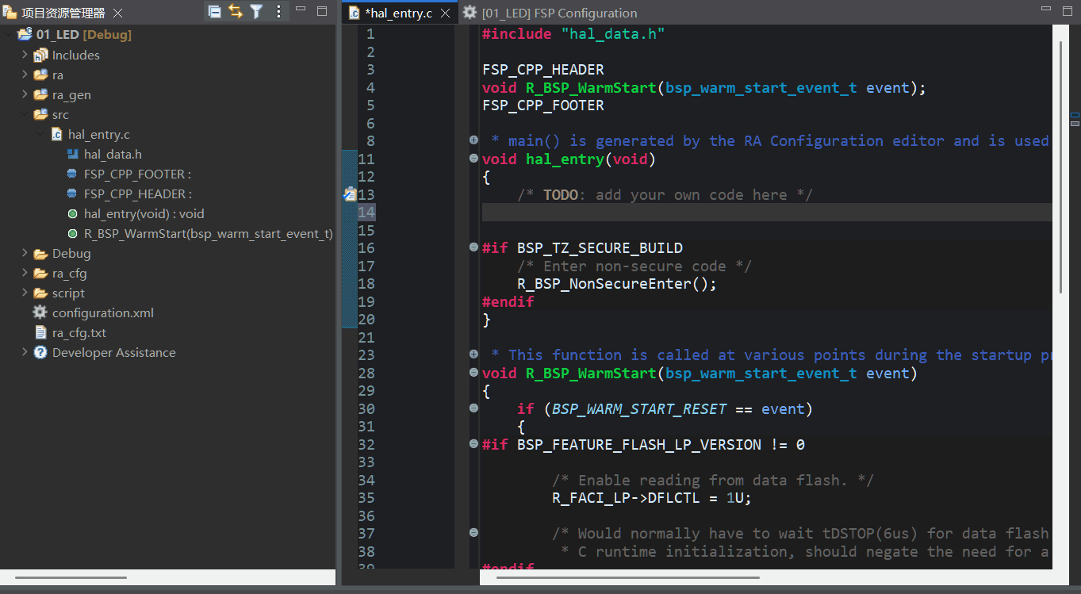The image size is (1081, 594).
Task: Close the hal_entry.c editor tab
Action: [x=445, y=13]
